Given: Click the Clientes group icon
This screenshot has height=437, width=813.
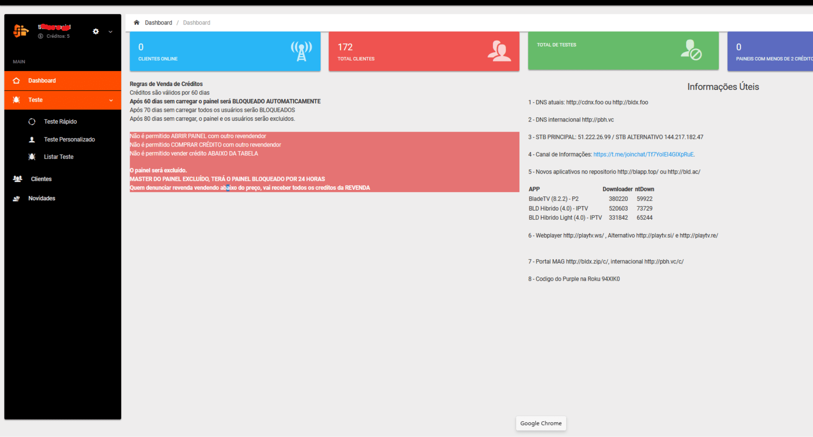Looking at the screenshot, I should point(17,179).
